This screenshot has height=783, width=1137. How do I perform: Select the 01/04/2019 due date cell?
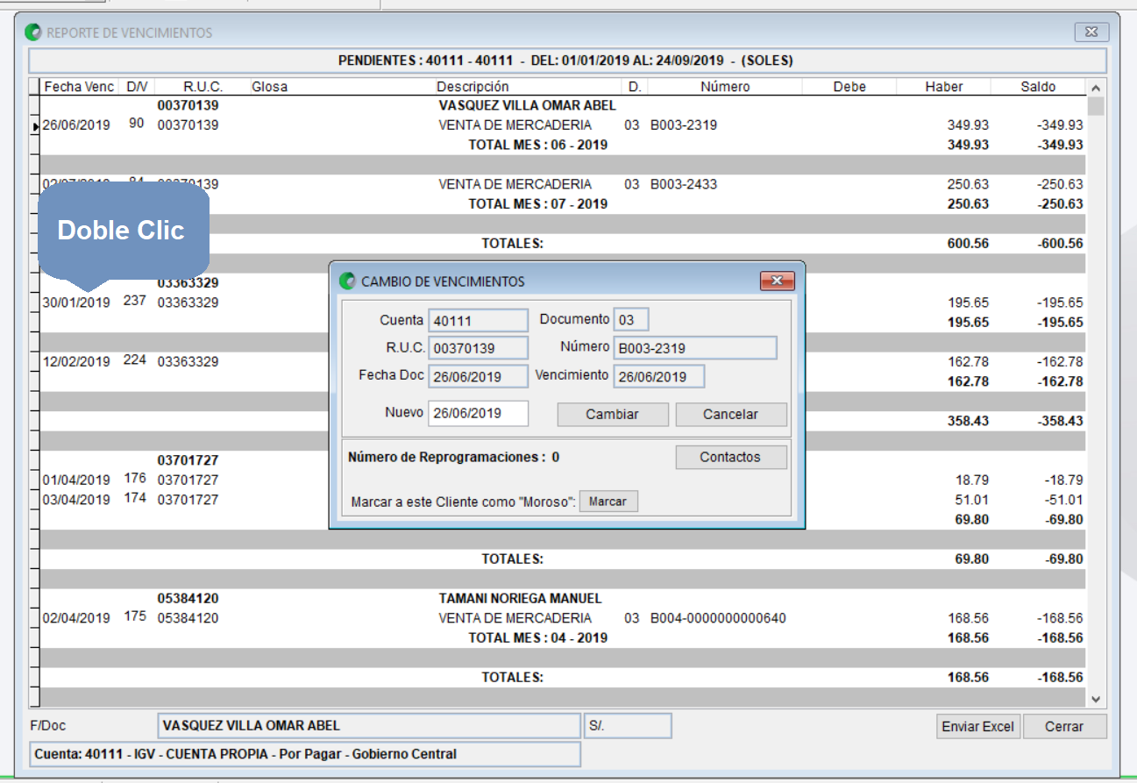[76, 480]
